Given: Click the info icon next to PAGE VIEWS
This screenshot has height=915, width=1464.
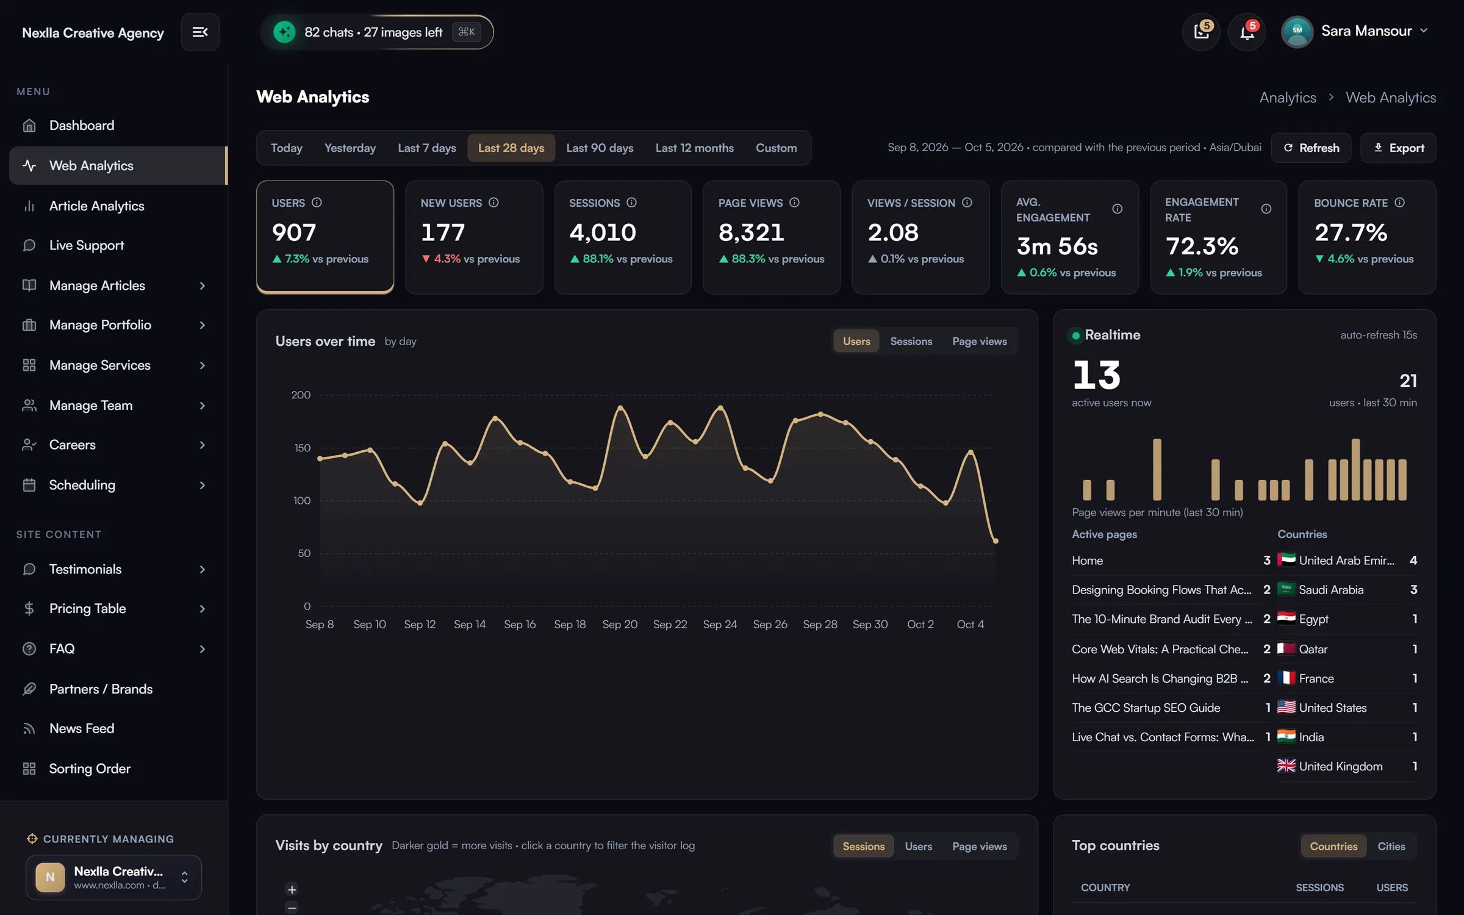Looking at the screenshot, I should click(x=794, y=203).
